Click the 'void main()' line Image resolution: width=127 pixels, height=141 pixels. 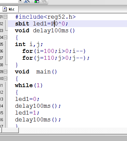pyautogui.click(x=36, y=72)
